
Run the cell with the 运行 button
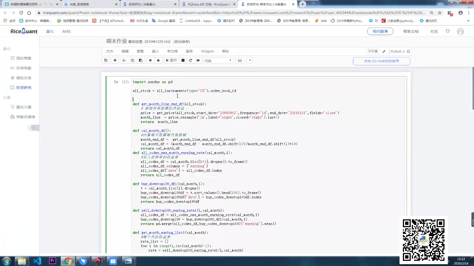point(171,60)
